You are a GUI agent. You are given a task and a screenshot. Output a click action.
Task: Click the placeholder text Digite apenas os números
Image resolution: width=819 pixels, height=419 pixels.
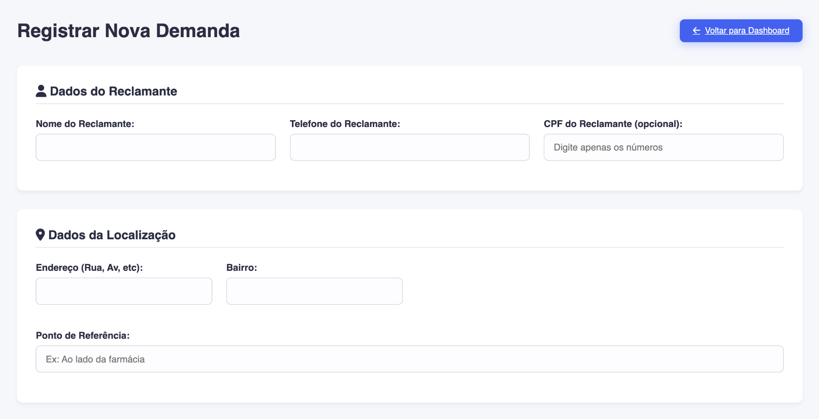tap(608, 147)
